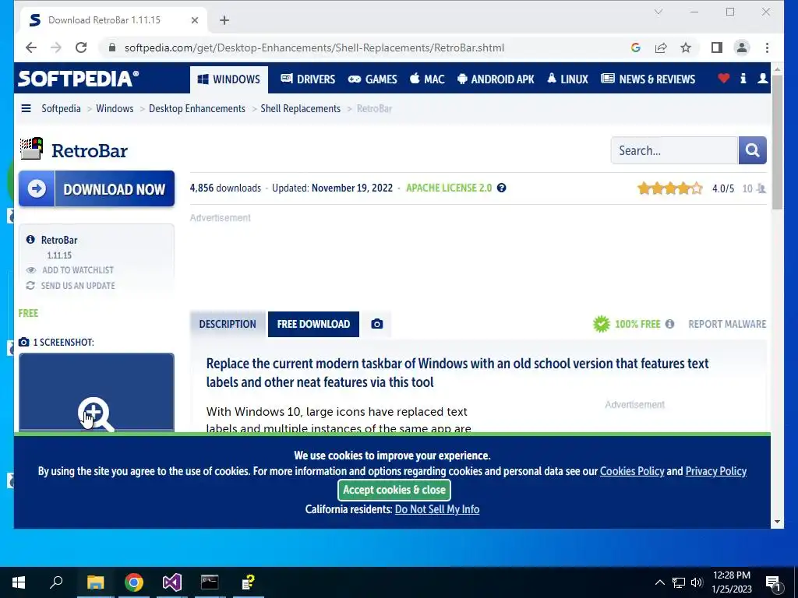Click the scrollbar down arrow
This screenshot has width=798, height=598.
pos(777,522)
